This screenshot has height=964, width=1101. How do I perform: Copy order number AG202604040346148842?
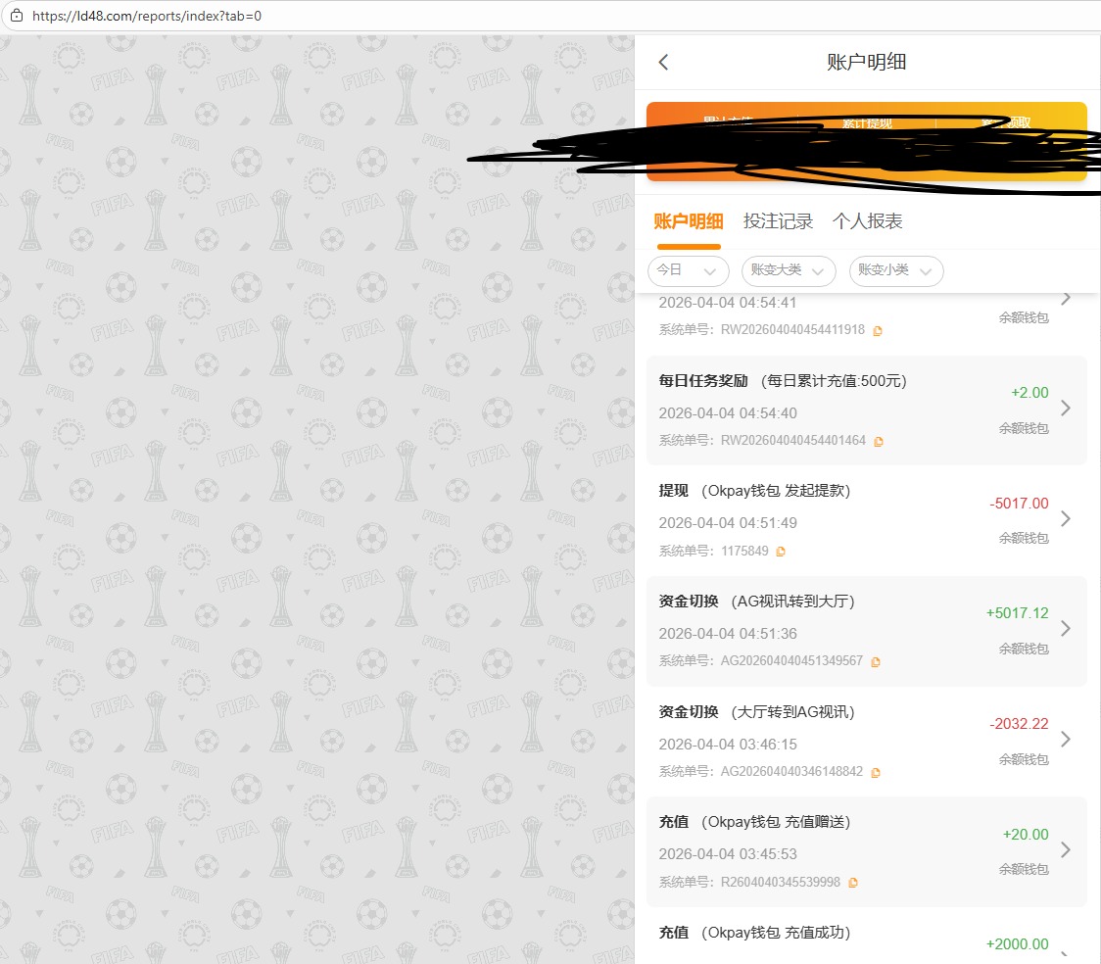point(876,772)
